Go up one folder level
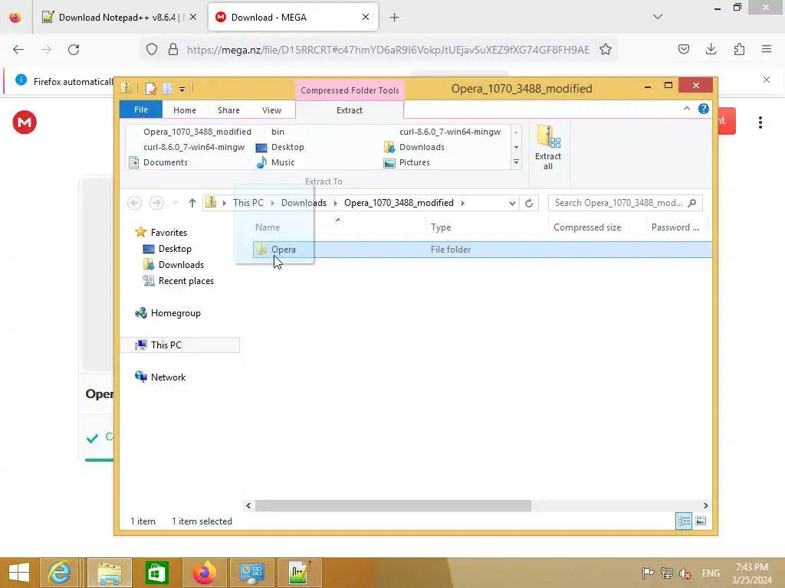 coord(192,202)
